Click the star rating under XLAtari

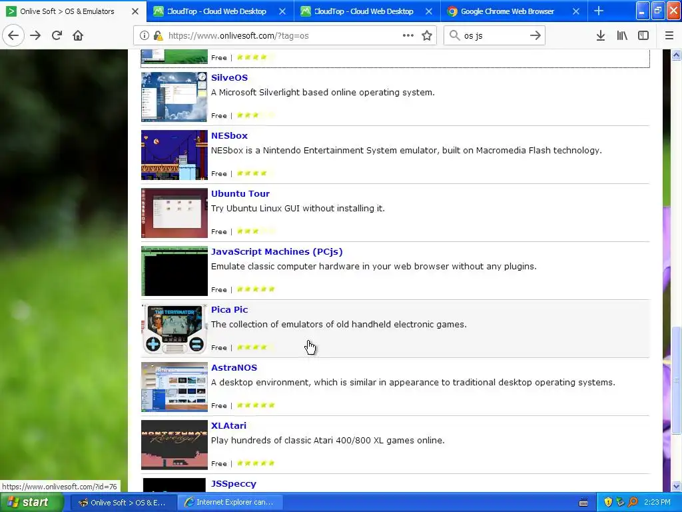256,463
